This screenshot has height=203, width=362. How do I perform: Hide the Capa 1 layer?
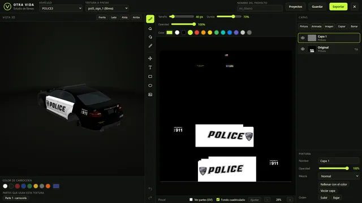[x=303, y=38]
